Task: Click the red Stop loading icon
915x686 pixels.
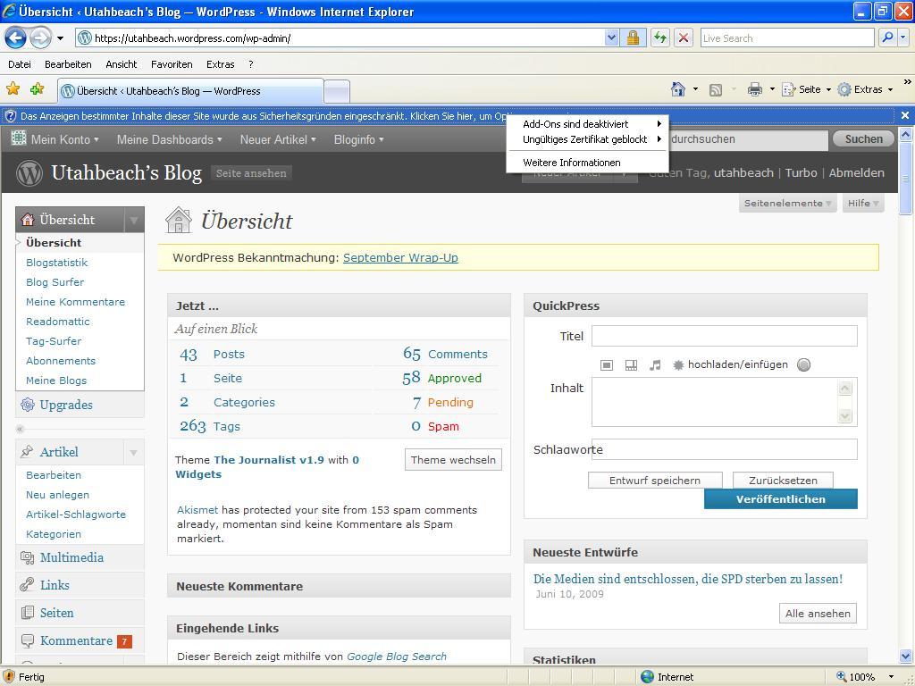Action: (684, 38)
